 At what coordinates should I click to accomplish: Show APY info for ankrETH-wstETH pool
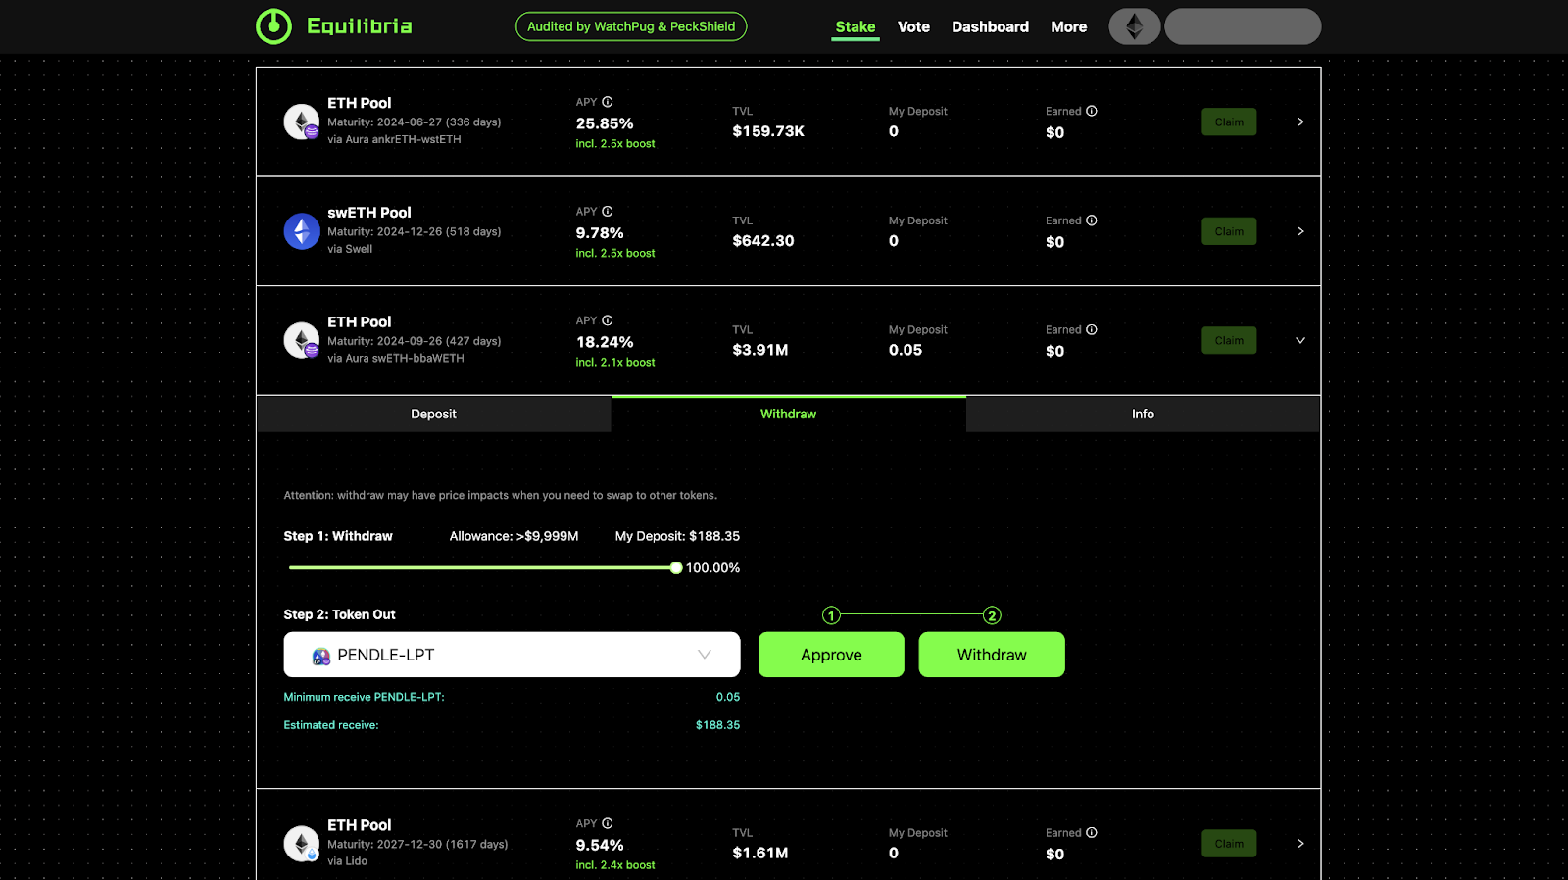[608, 102]
